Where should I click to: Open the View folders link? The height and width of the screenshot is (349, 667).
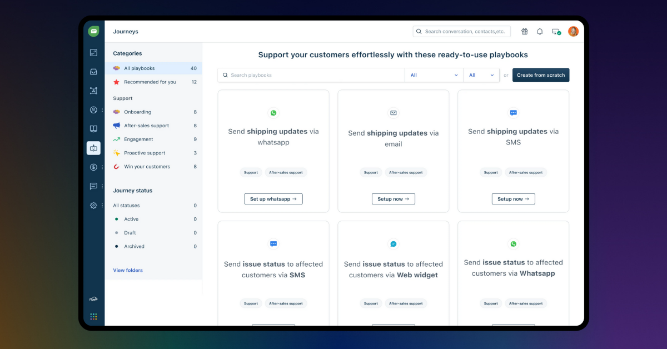(128, 271)
